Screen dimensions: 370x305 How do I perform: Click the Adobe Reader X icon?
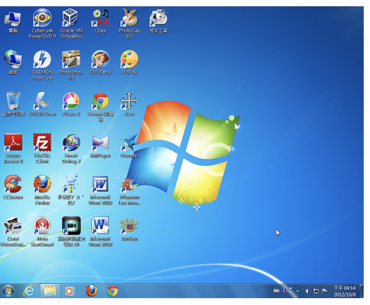click(13, 149)
